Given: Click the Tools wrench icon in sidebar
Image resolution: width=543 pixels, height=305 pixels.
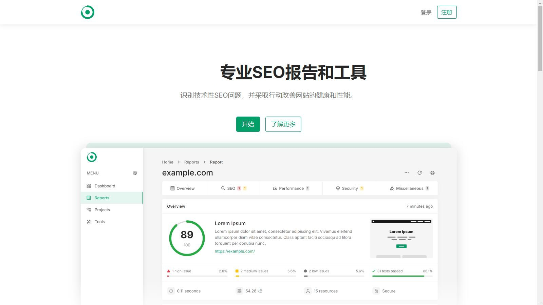Looking at the screenshot, I should pos(89,222).
